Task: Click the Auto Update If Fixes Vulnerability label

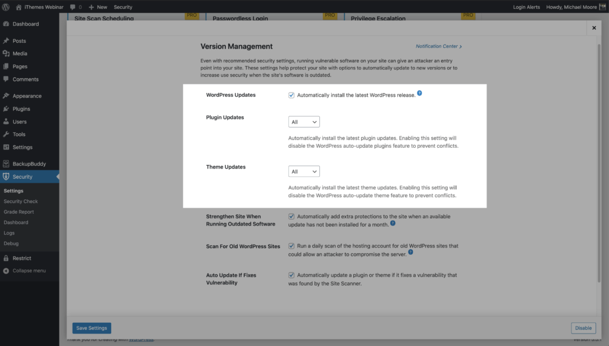Action: point(231,278)
